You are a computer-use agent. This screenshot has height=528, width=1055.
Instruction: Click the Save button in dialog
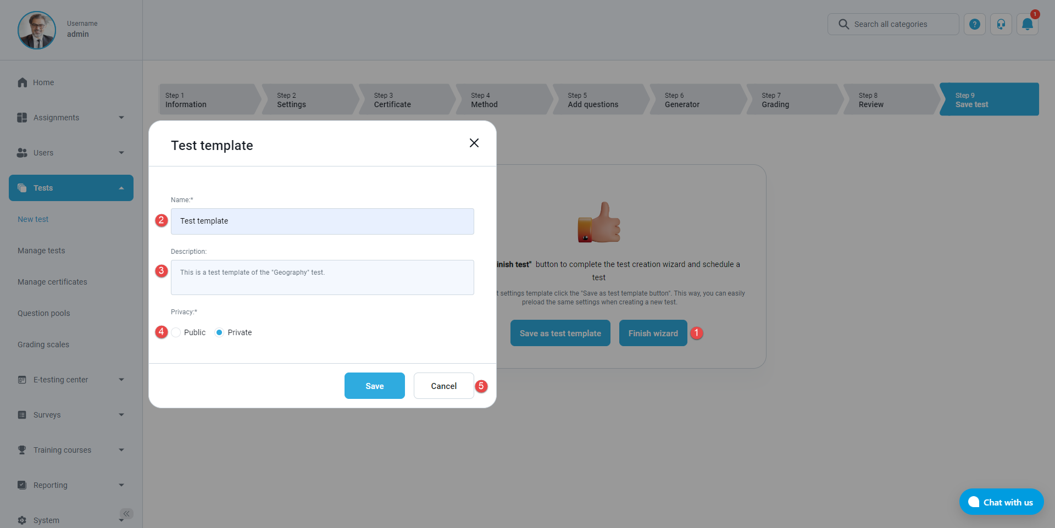tap(375, 386)
